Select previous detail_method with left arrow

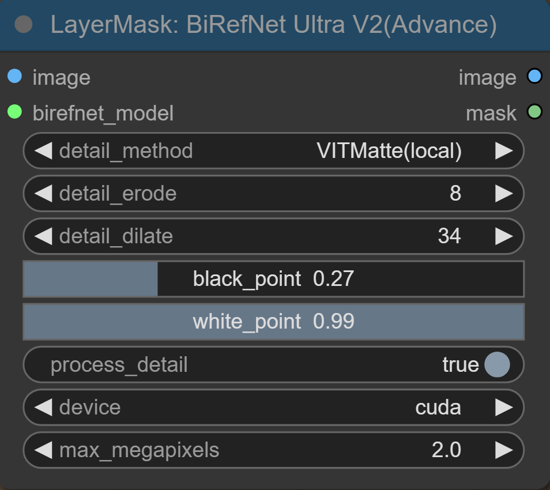coord(43,151)
